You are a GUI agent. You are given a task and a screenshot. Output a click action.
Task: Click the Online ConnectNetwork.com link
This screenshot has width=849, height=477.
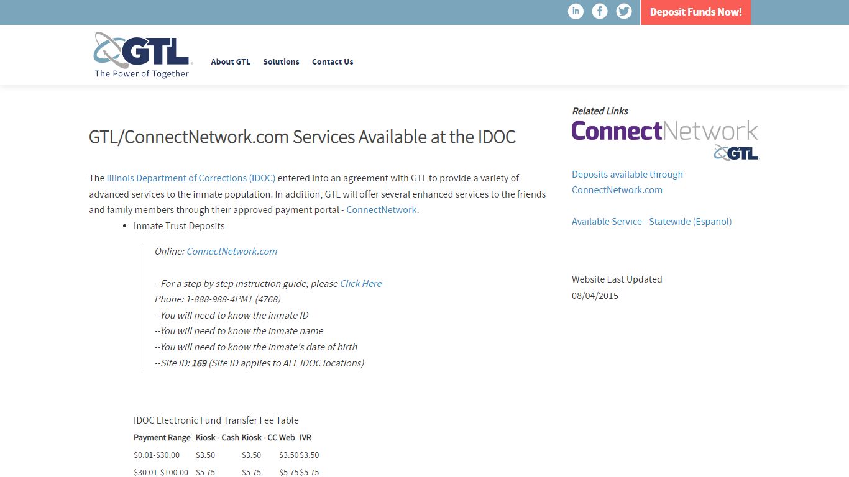click(232, 252)
